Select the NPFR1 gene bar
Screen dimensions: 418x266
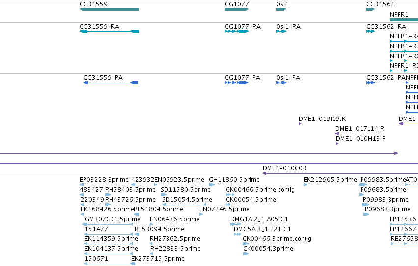tap(404, 20)
